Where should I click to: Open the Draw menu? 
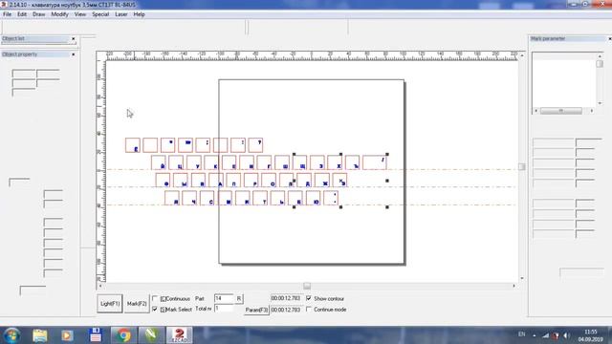(38, 14)
